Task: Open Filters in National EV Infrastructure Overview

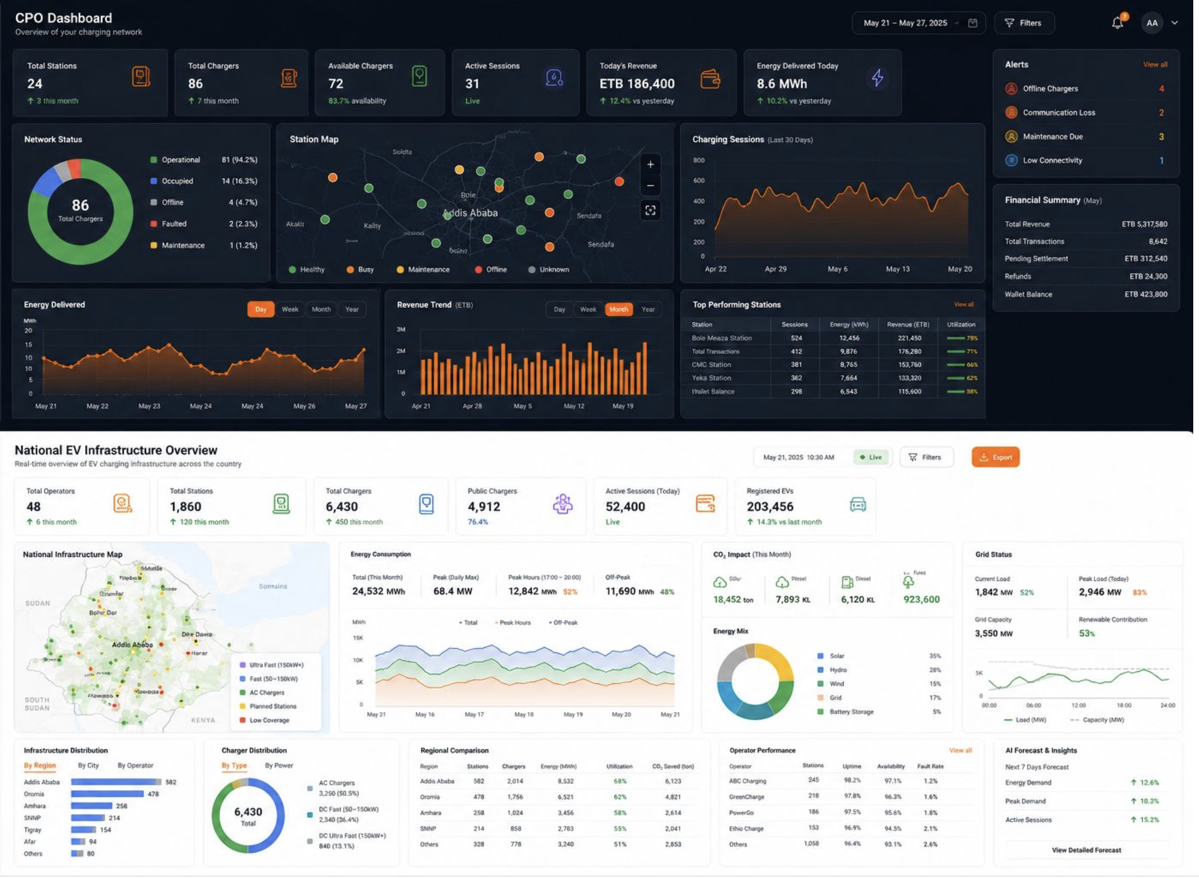Action: point(926,458)
